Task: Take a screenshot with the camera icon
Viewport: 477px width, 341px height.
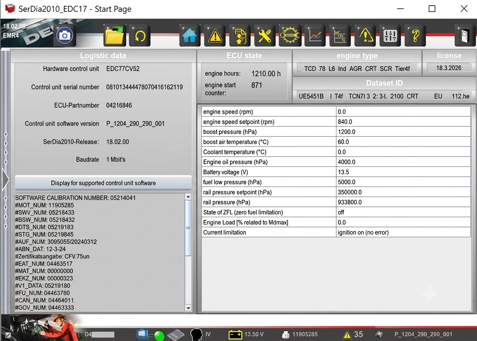Action: 64,36
